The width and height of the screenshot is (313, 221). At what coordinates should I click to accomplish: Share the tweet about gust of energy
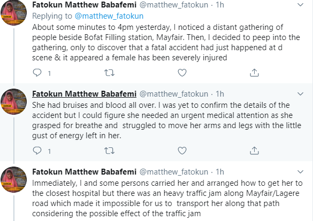click(x=254, y=151)
